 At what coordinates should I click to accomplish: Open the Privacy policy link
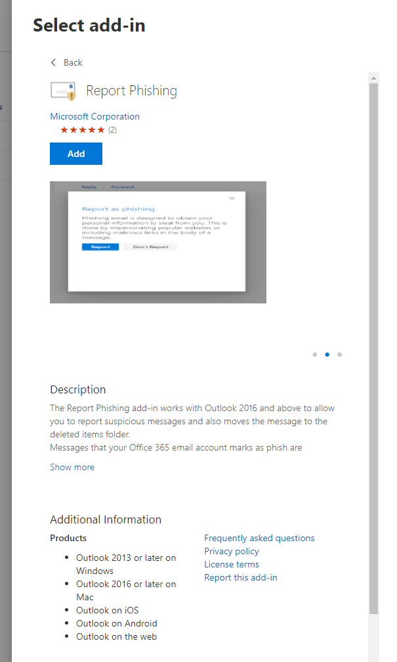tap(232, 551)
